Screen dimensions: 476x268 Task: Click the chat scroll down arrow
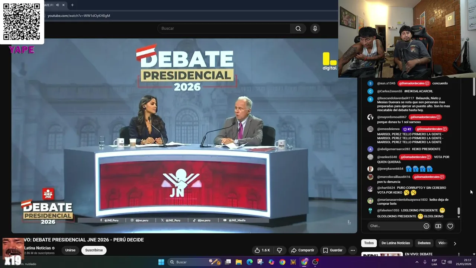click(459, 217)
